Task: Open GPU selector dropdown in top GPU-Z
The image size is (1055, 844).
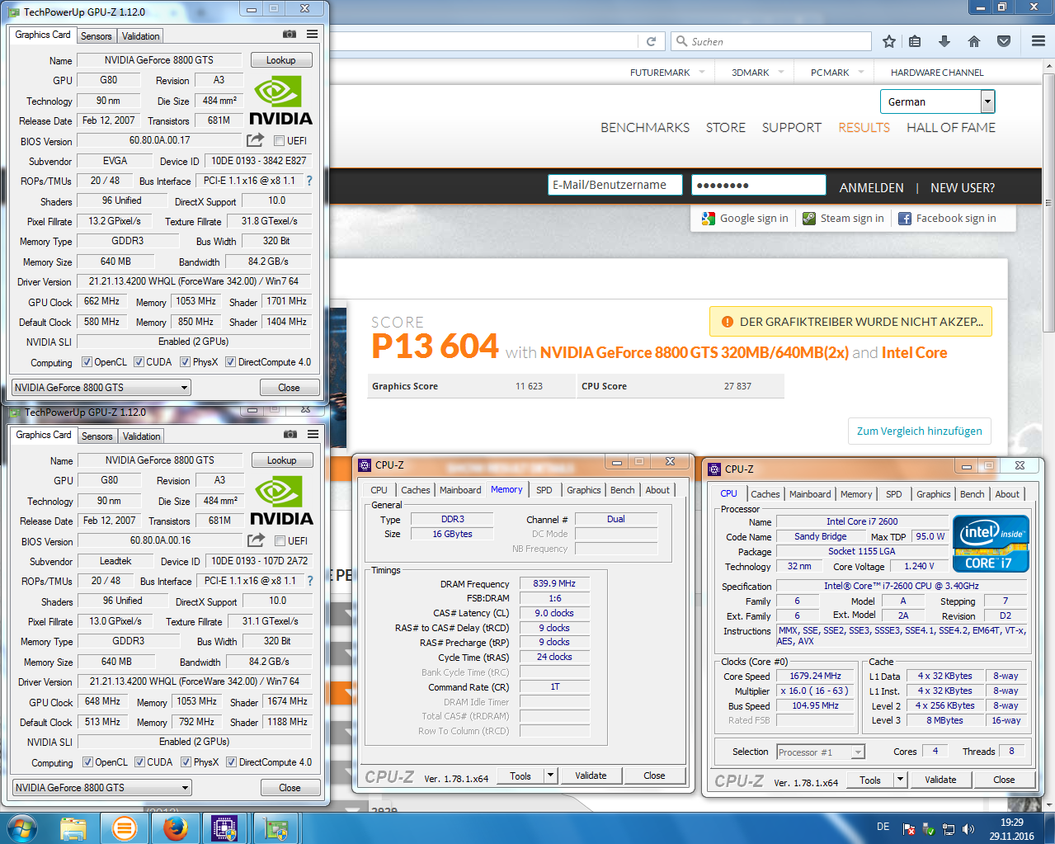Action: point(101,388)
